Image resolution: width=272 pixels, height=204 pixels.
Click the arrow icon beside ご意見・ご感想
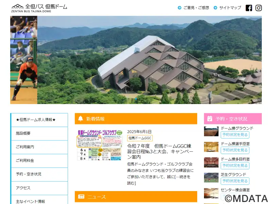(x=180, y=8)
